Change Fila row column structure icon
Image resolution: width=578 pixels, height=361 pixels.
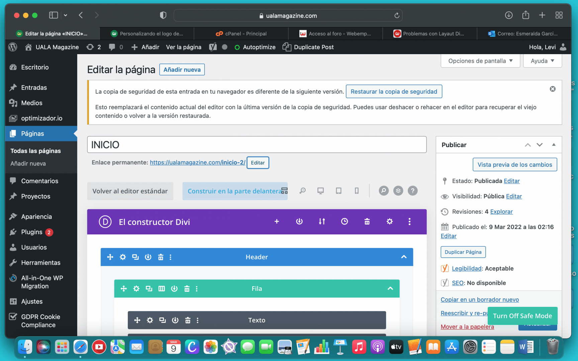[162, 288]
